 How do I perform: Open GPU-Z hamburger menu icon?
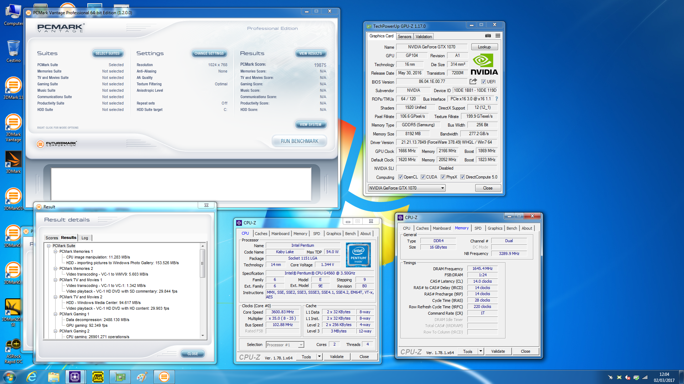tap(498, 36)
